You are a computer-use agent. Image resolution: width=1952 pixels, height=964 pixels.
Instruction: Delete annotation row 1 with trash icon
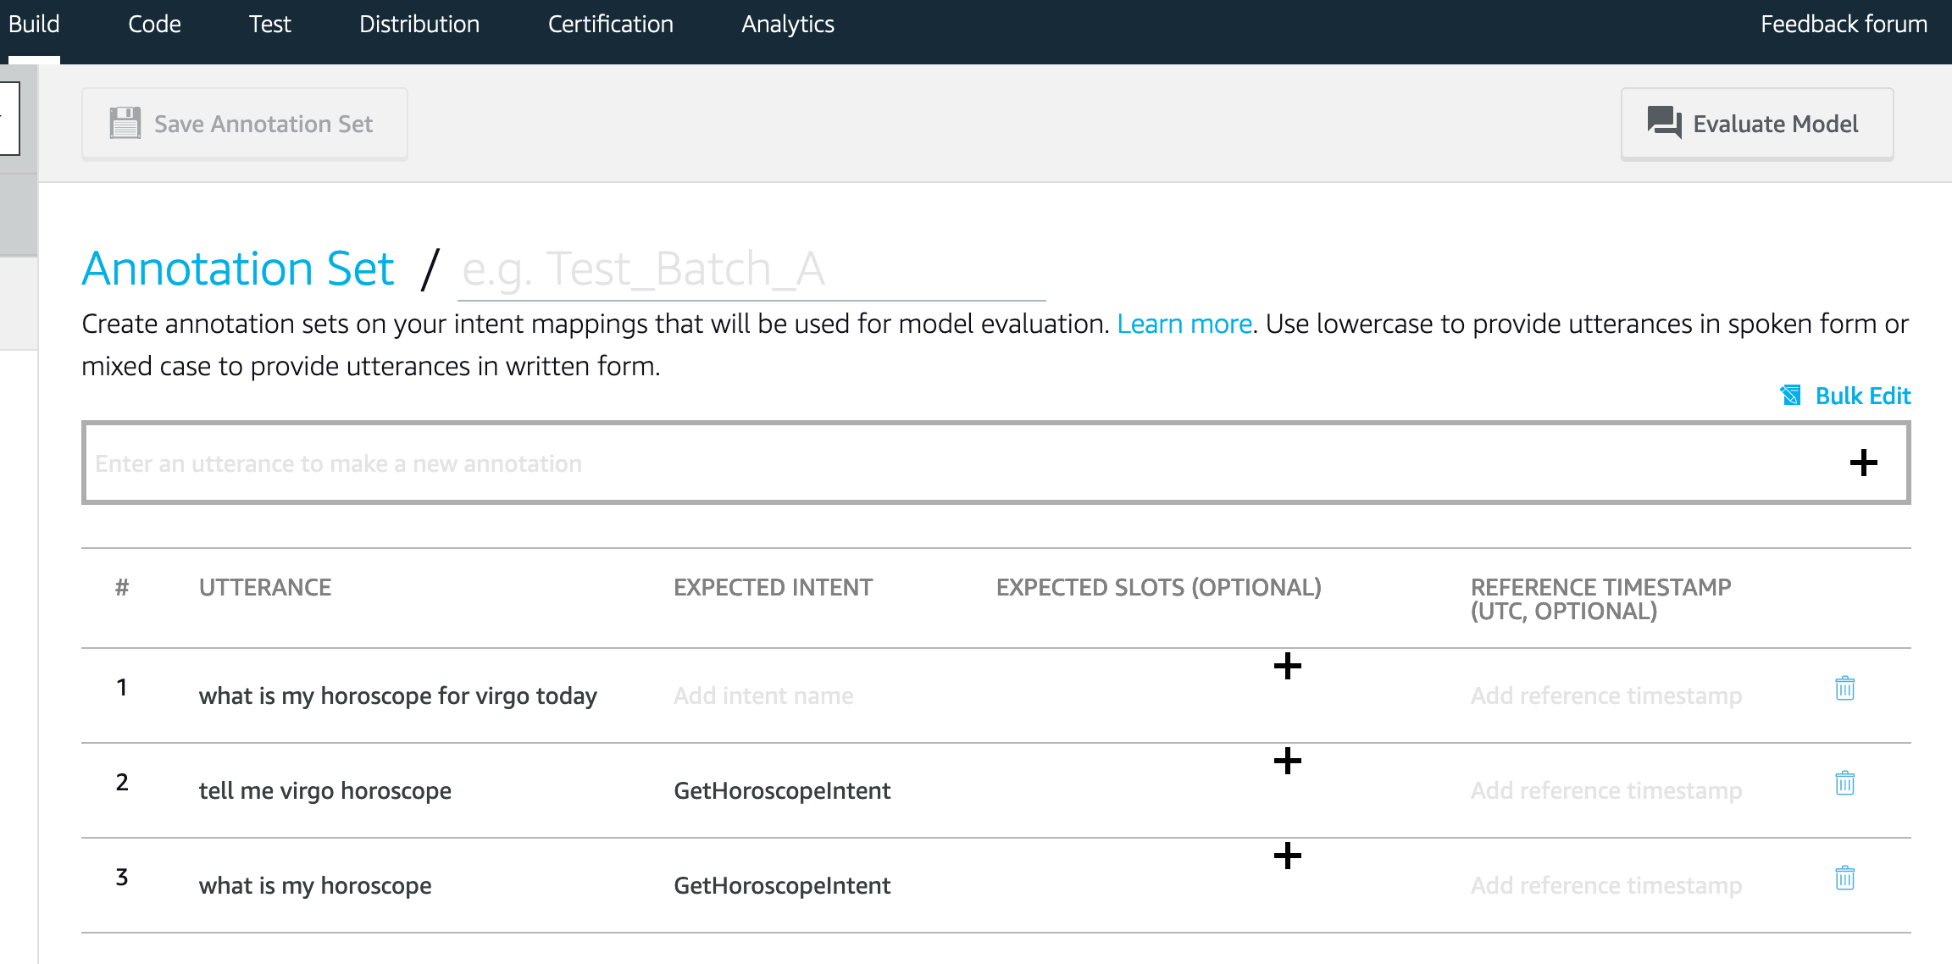pyautogui.click(x=1845, y=689)
